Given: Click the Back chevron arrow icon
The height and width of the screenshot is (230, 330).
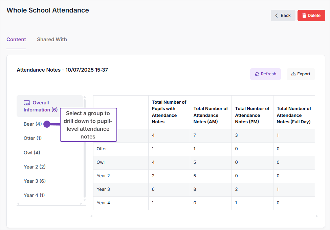Looking at the screenshot, I should point(277,16).
